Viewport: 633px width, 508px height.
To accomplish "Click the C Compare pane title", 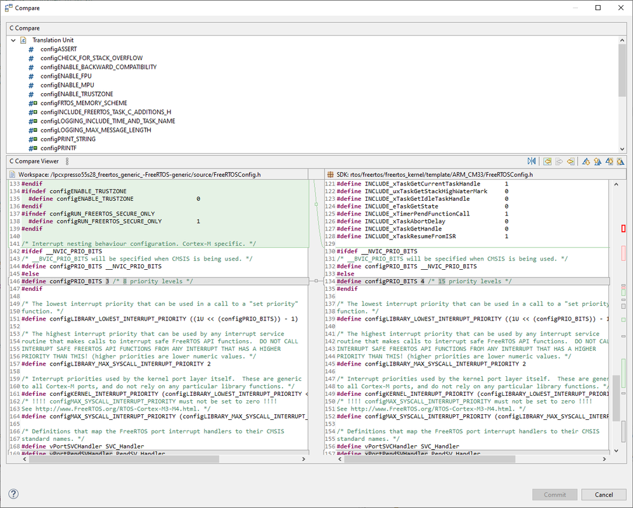I will 25,29.
